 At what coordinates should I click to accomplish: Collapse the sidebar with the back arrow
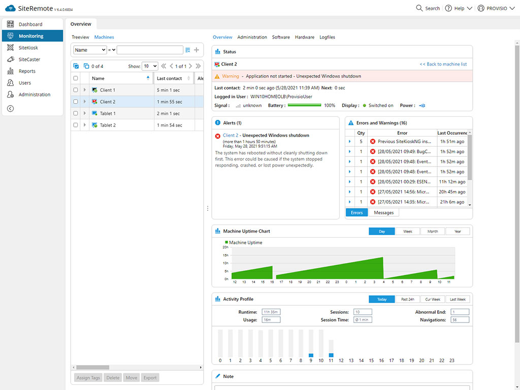pos(10,109)
